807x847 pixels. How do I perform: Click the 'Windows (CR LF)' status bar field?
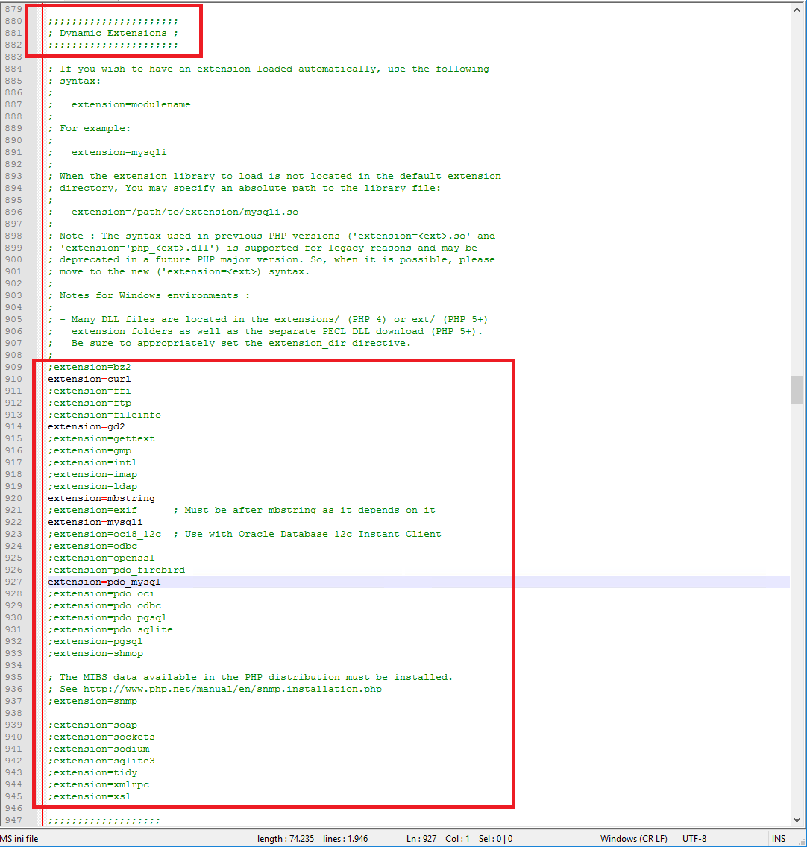(x=633, y=838)
